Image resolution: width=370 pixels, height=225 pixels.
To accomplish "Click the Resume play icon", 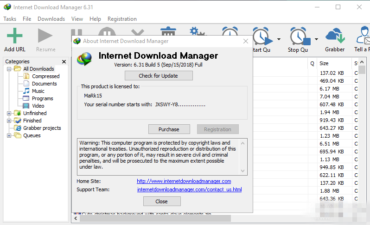I will 45,36.
